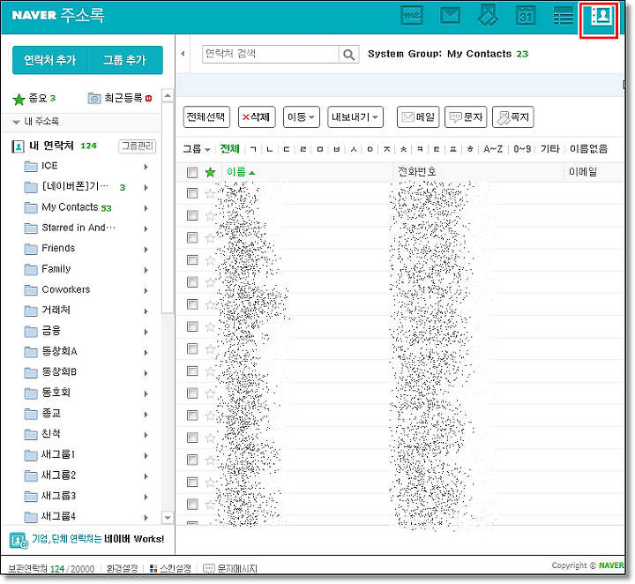Open the Naver me icon in header
Screen dimensions: 635x584
click(x=412, y=16)
